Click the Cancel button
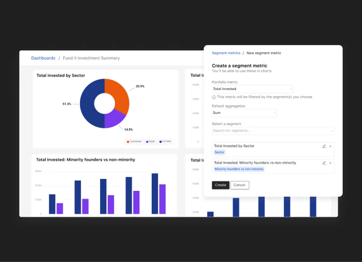The image size is (362, 262). [240, 185]
